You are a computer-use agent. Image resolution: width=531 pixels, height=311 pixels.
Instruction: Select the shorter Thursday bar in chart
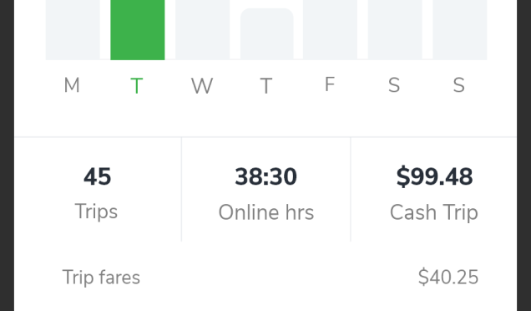pos(267,34)
